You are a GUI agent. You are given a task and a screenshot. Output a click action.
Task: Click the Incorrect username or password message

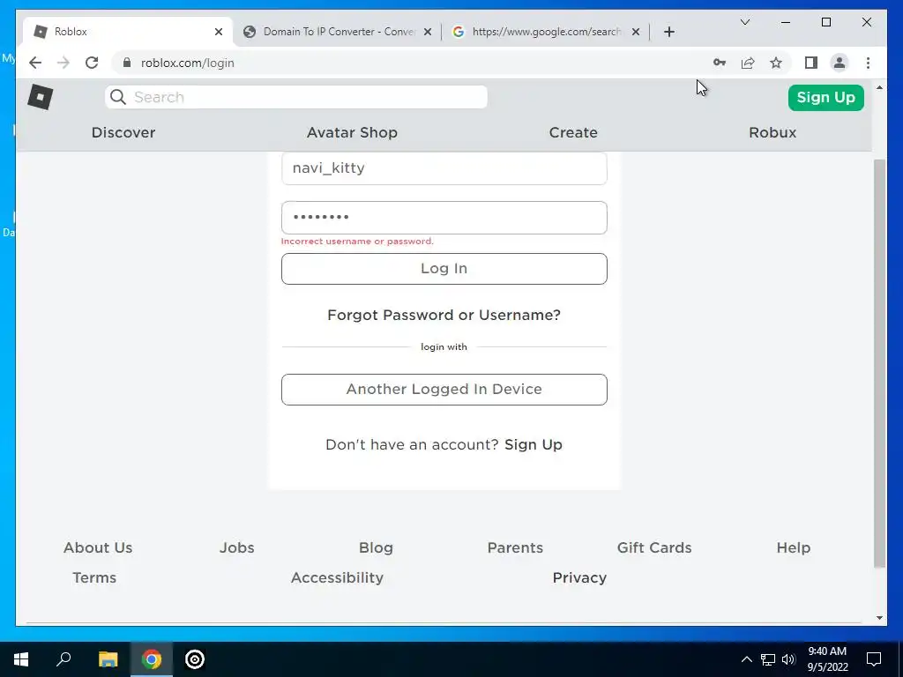click(x=357, y=242)
